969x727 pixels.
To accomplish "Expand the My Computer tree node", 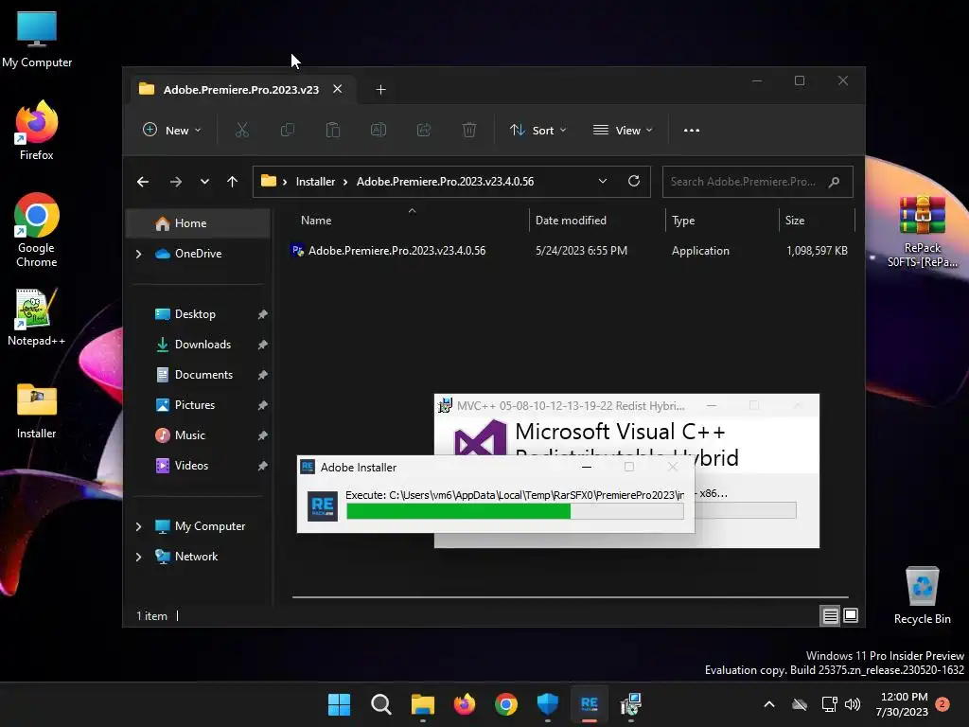I will click(x=139, y=526).
